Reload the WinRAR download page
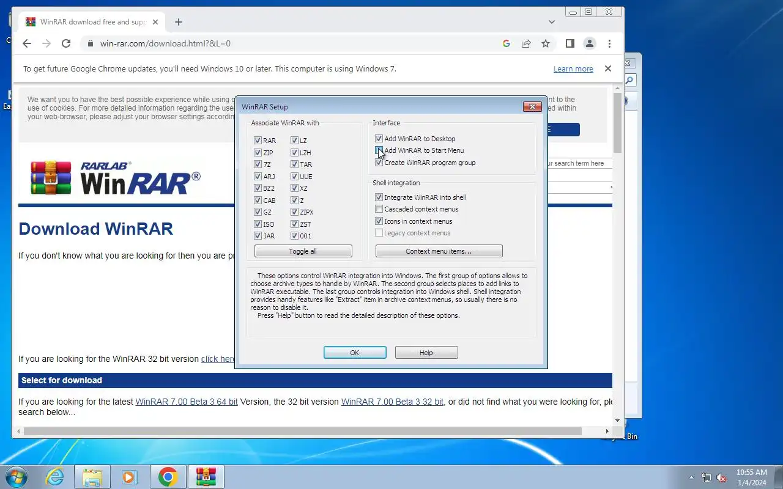The image size is (783, 489). click(x=66, y=43)
